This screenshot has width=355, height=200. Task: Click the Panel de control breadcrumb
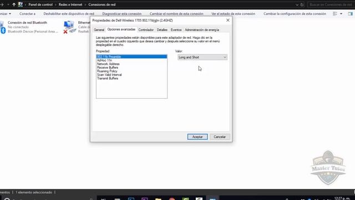(x=40, y=4)
